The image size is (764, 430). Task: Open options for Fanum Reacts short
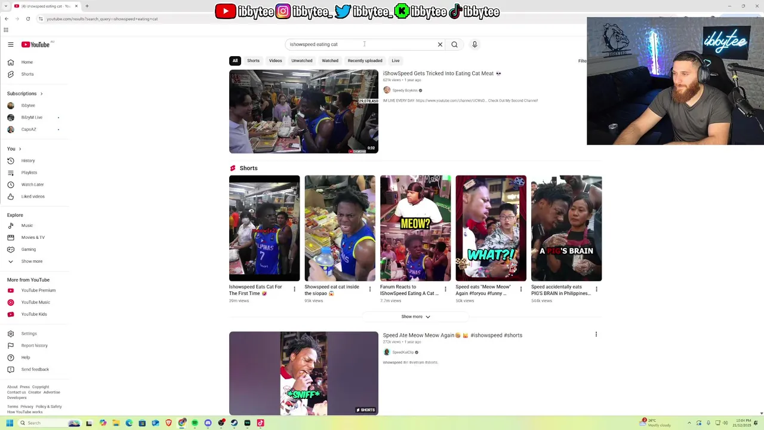[x=445, y=289]
